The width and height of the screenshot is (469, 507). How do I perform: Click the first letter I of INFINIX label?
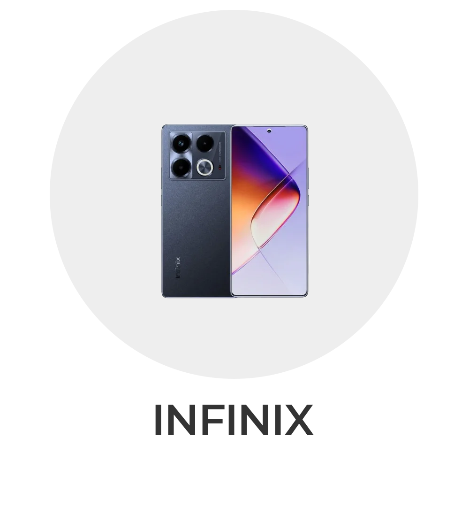[158, 420]
